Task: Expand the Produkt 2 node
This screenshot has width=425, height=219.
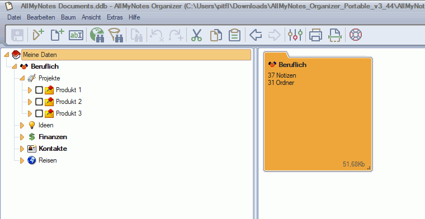Action: tap(30, 102)
